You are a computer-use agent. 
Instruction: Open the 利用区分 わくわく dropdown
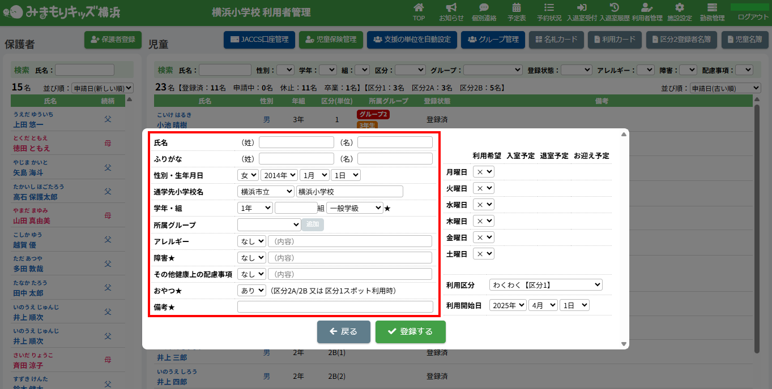(545, 284)
